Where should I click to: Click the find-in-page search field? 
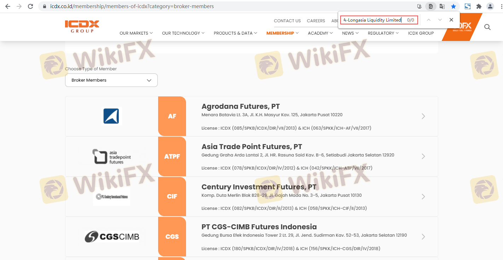[x=373, y=20]
